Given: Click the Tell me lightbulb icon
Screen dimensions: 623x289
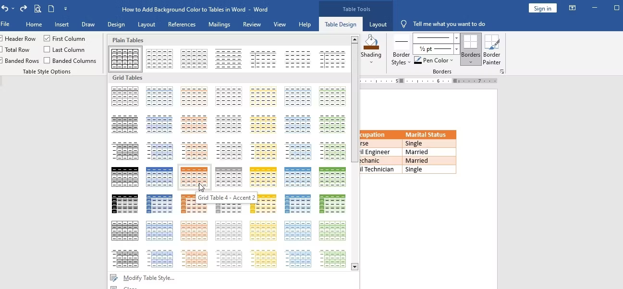Looking at the screenshot, I should pyautogui.click(x=403, y=24).
